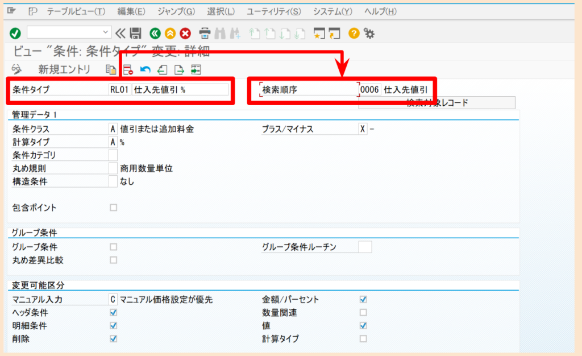Click the Previous Page icon
Image resolution: width=582 pixels, height=356 pixels.
click(x=270, y=34)
